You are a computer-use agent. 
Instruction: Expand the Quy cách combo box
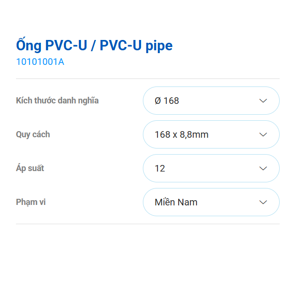tap(211, 134)
